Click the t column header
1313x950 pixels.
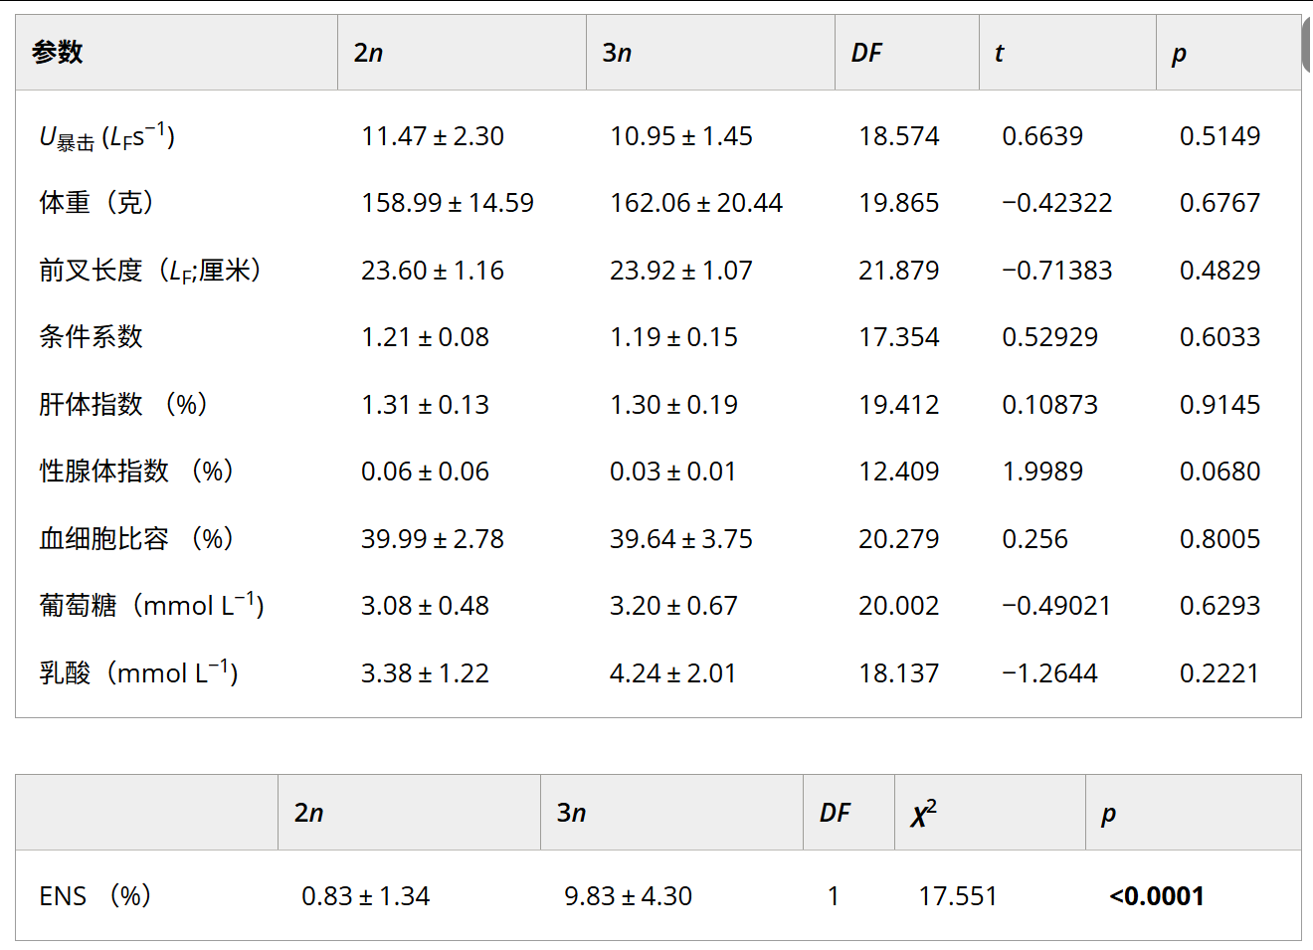tap(999, 53)
